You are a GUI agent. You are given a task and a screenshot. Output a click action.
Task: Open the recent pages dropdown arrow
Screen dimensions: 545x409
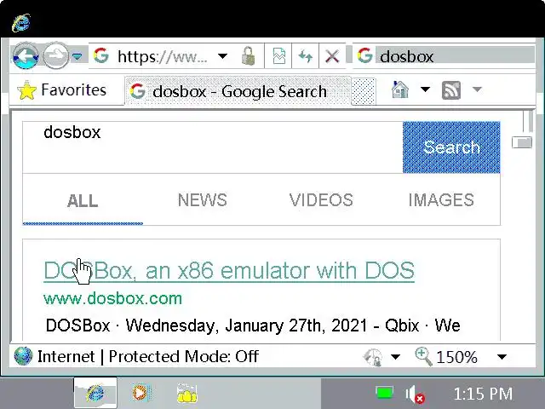[77, 56]
